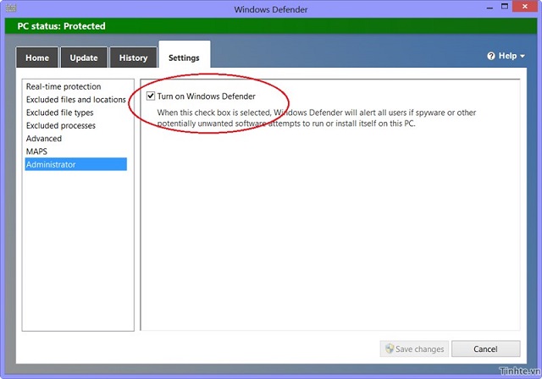The height and width of the screenshot is (379, 542).
Task: Select the Settings tab
Action: point(185,55)
